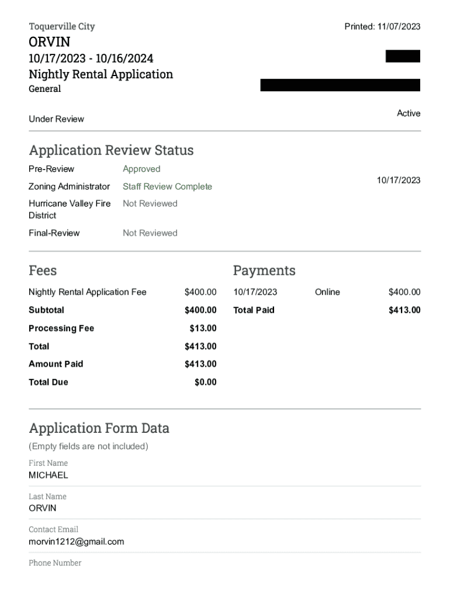Click Not Reviewed beside Hurricane Valley Fire District
The width and height of the screenshot is (450, 599).
(x=150, y=204)
